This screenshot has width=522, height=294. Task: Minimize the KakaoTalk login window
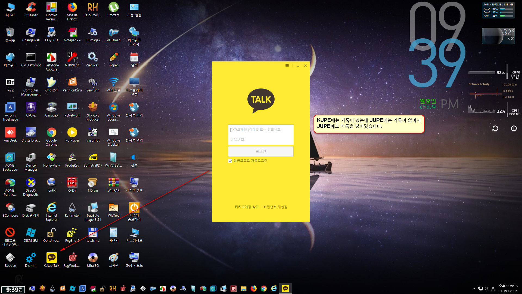tap(298, 66)
